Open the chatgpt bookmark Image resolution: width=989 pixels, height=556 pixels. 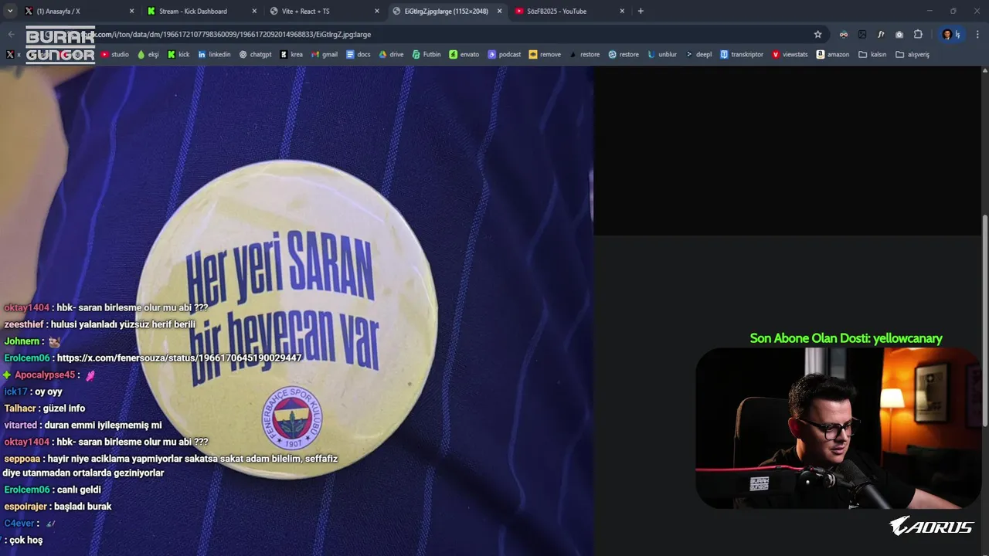point(255,55)
